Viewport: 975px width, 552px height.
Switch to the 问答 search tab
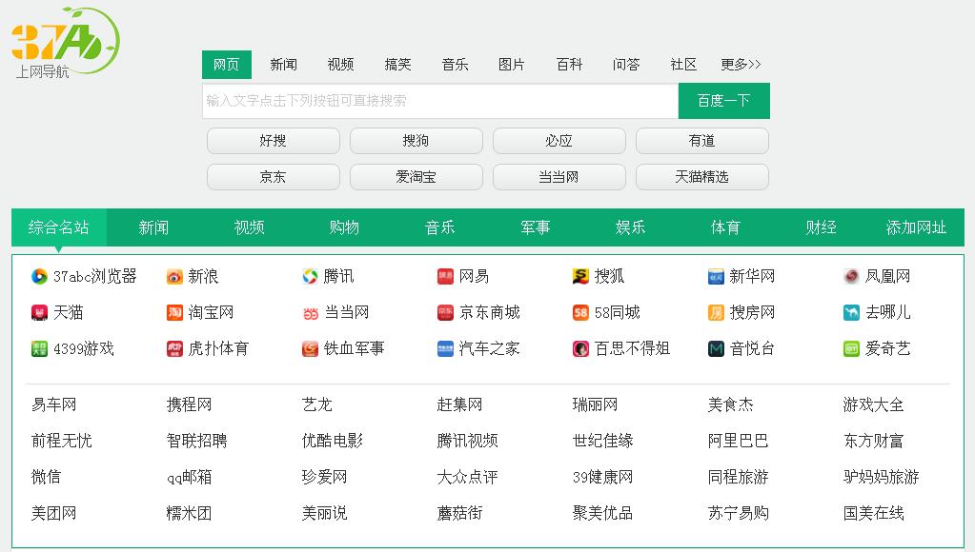coord(626,65)
